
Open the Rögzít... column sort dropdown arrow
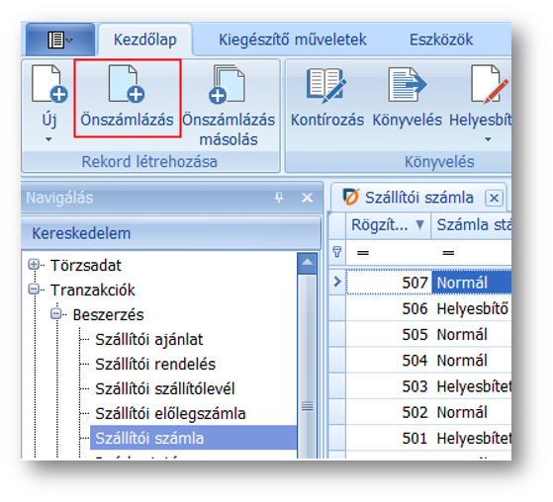419,224
